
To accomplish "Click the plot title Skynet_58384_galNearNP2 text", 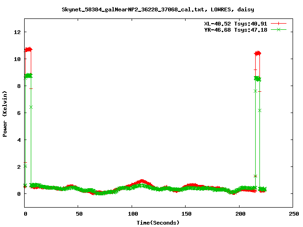I will 158,9.
